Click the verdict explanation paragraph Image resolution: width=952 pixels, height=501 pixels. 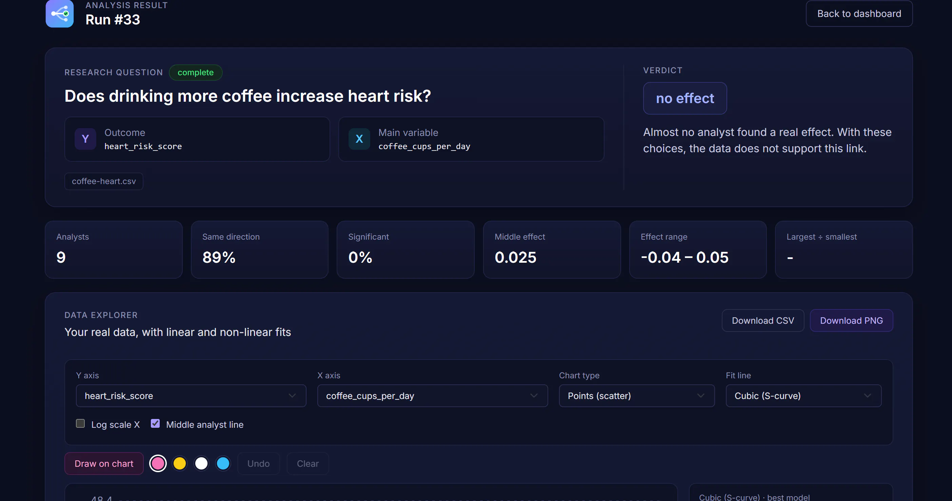pos(767,140)
